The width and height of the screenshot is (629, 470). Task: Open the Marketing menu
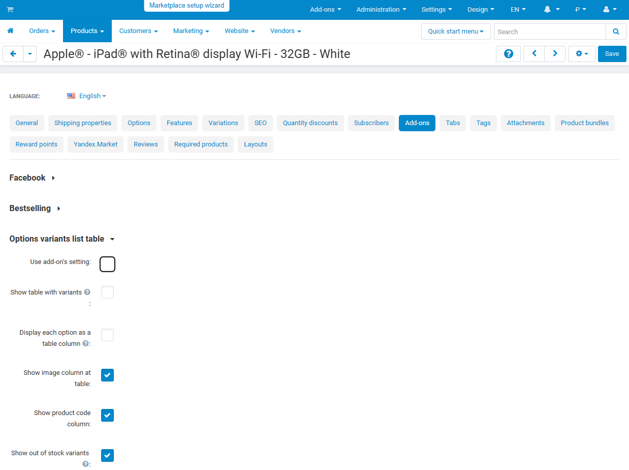pos(191,31)
